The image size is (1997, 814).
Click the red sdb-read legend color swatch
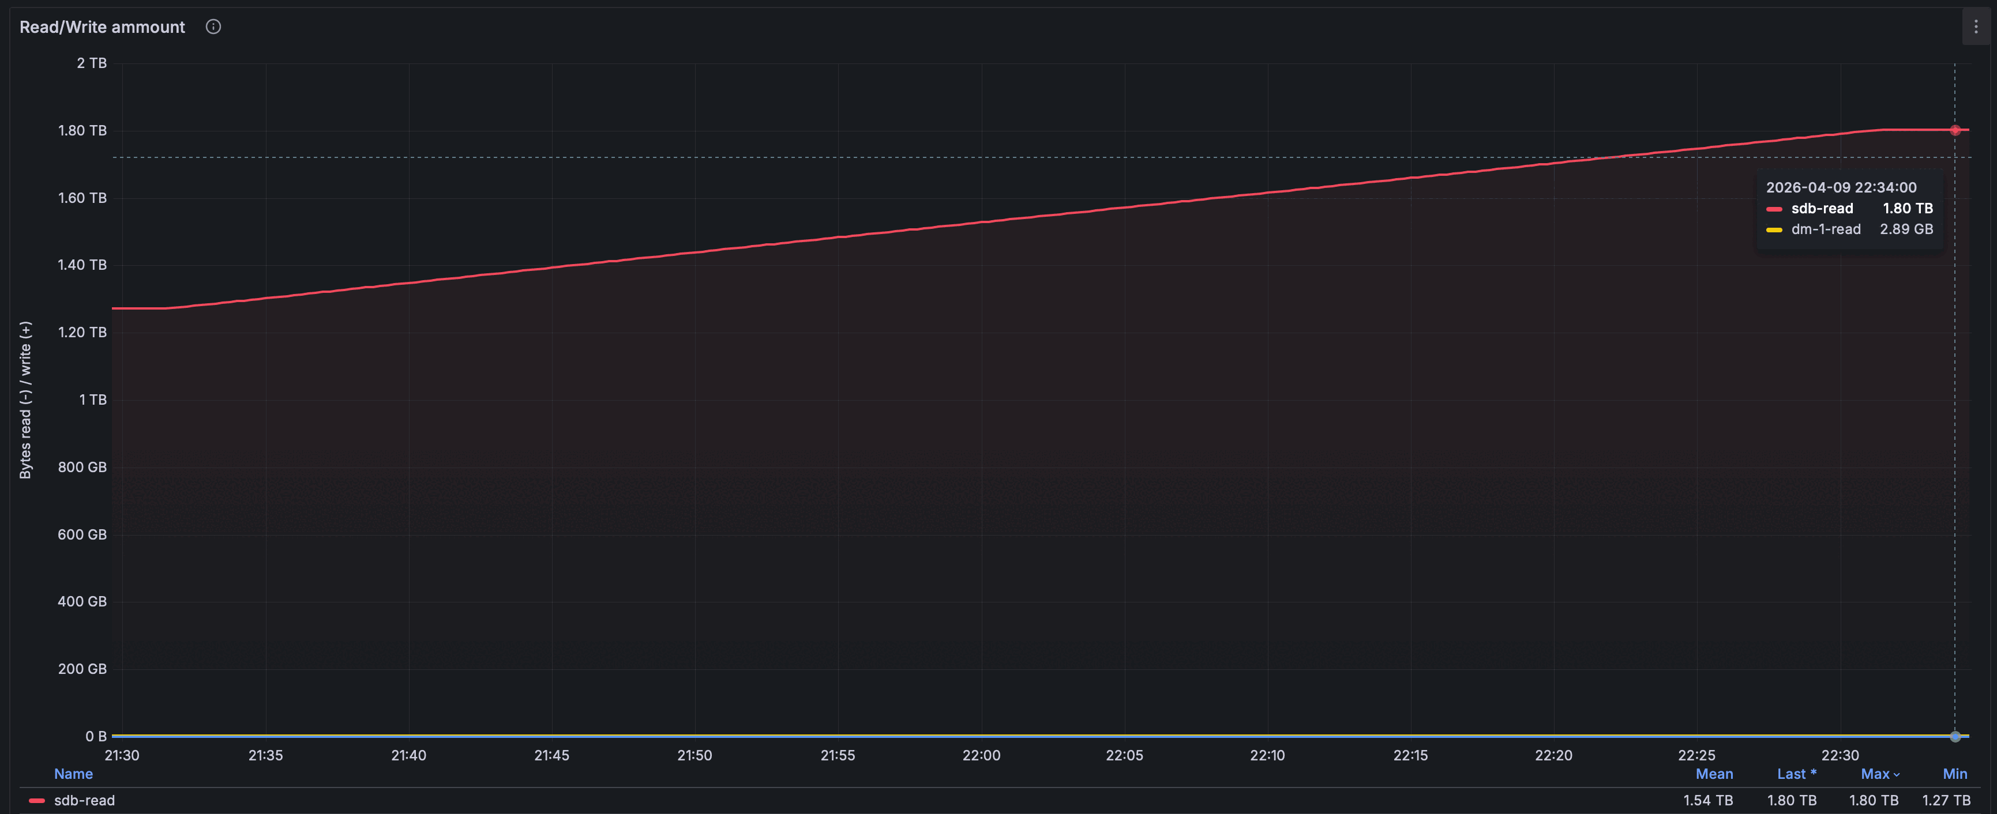[x=36, y=800]
